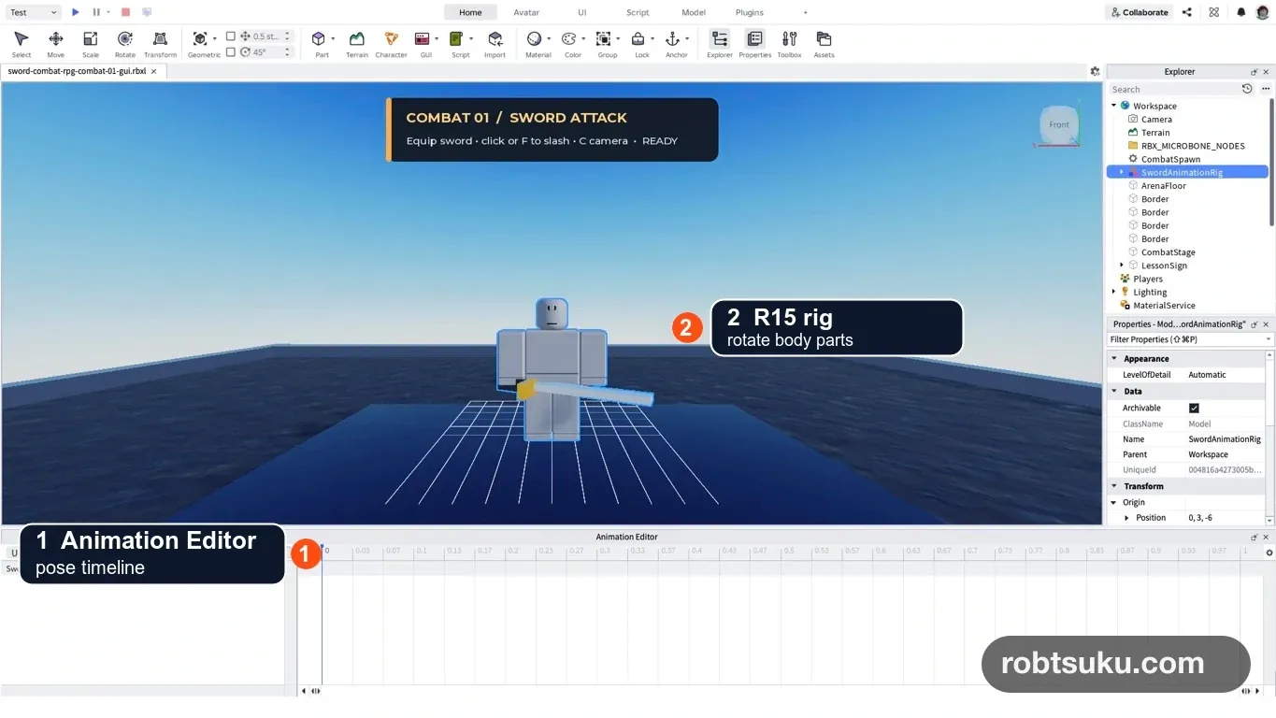Toggle the 45° rotation snap checkbox
Viewport: 1276px width, 718px height.
231,52
